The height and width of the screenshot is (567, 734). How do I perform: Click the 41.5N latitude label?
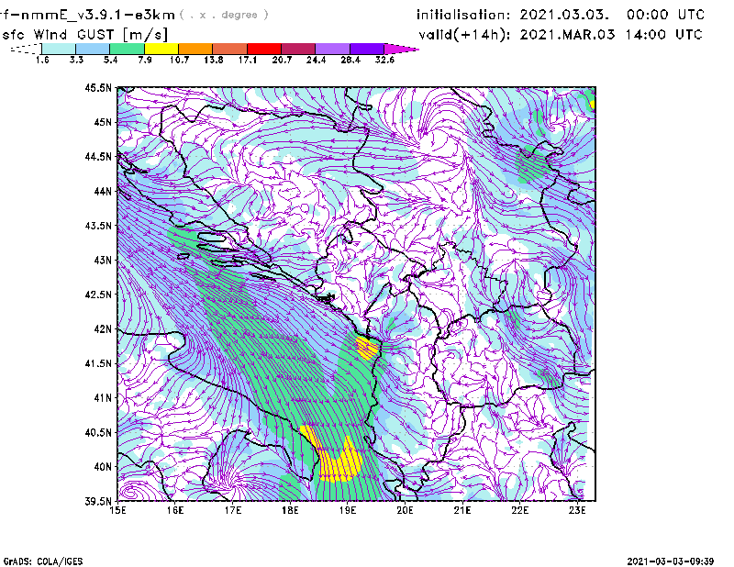98,363
